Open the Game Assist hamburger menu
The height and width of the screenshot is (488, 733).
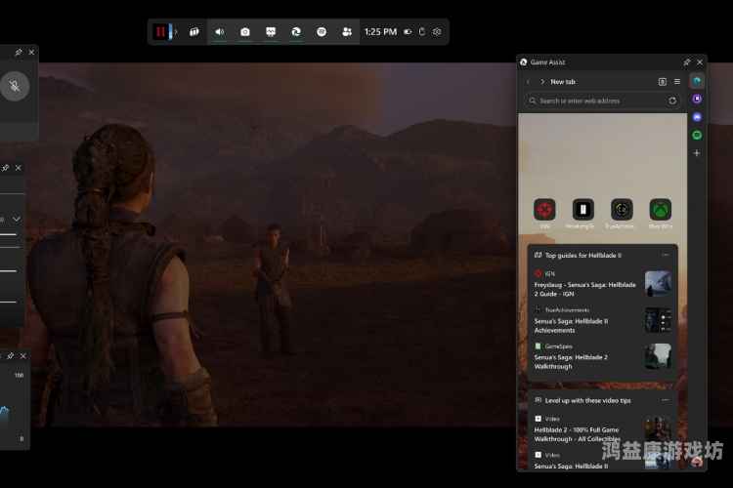coord(677,81)
